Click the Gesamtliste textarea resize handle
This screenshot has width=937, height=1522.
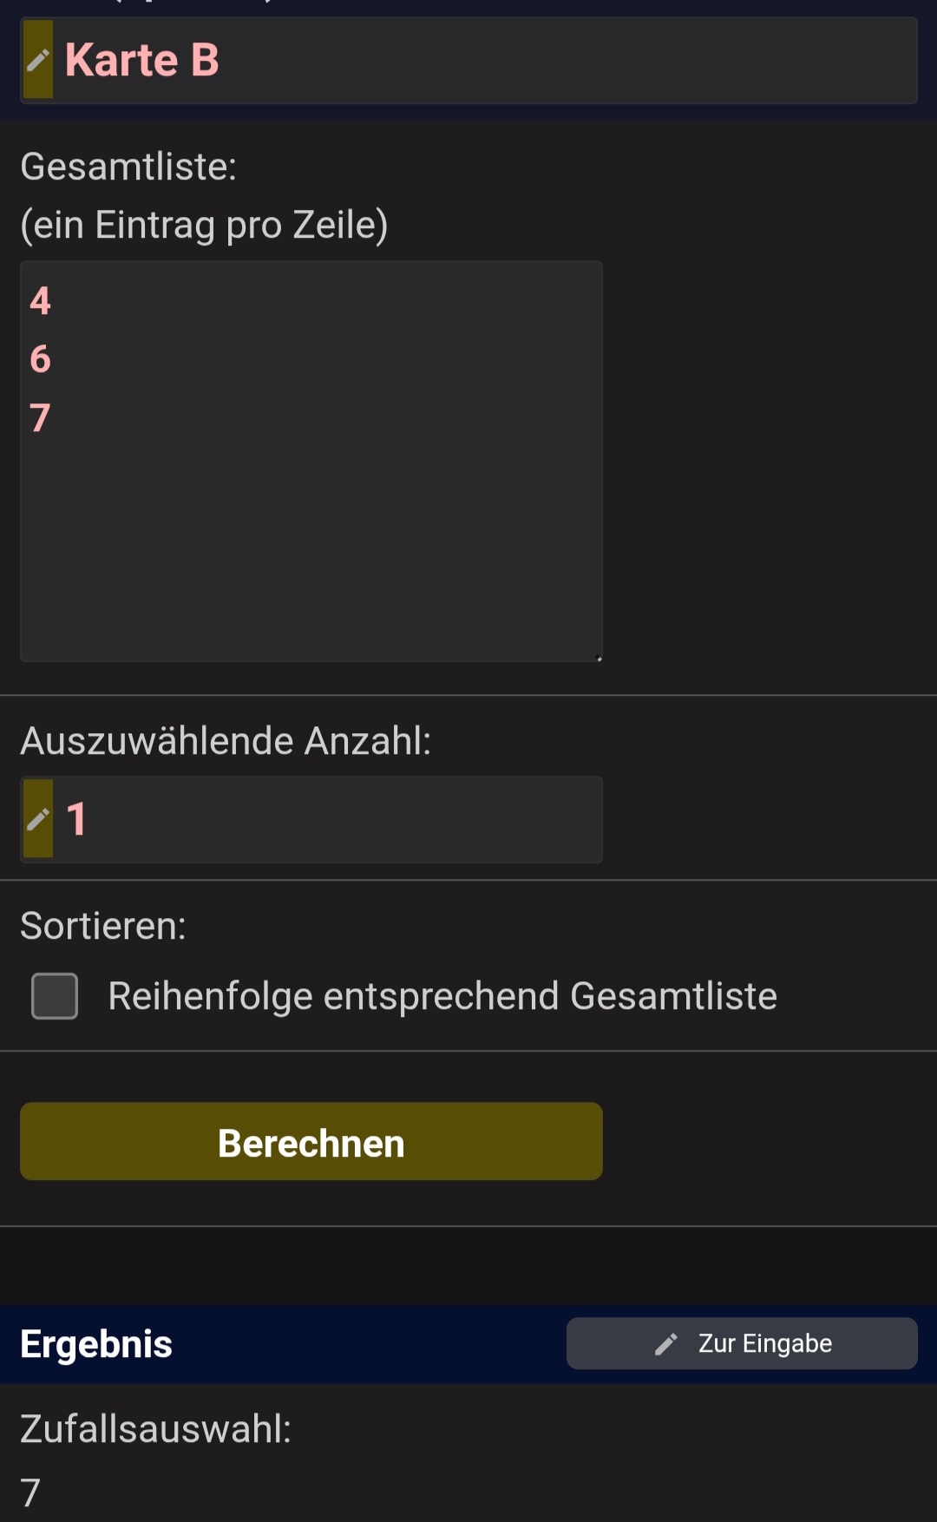pos(599,658)
